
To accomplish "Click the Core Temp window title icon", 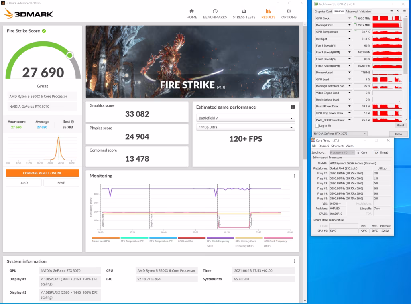I will click(313, 140).
